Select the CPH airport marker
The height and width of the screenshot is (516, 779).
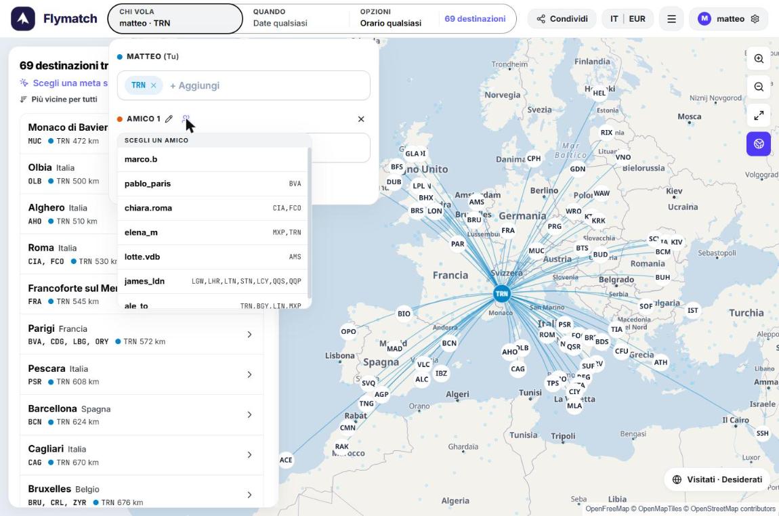coord(534,158)
